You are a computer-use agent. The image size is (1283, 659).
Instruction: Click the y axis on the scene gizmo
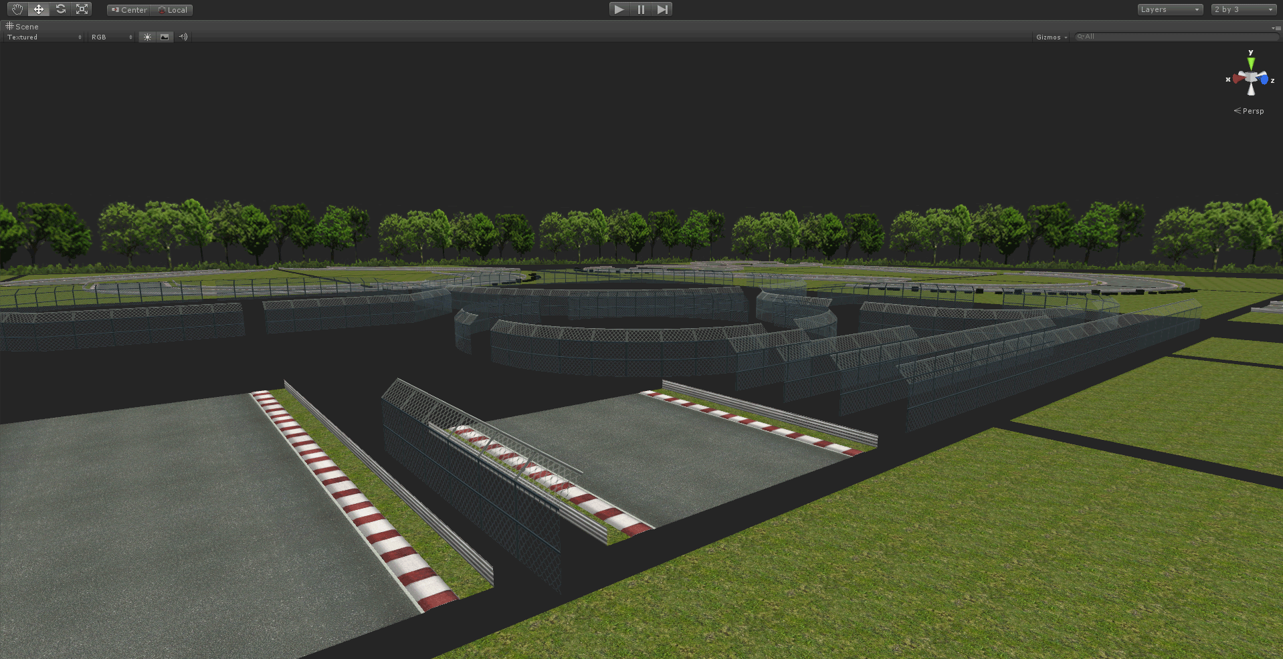pos(1250,60)
